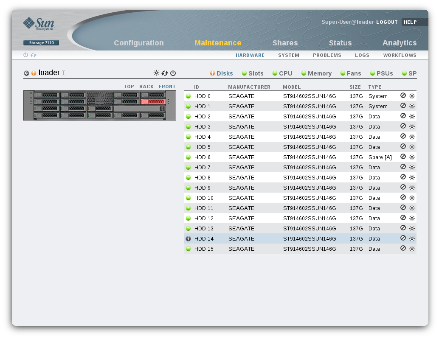
Task: Switch chassis view to BACK
Action: point(146,87)
